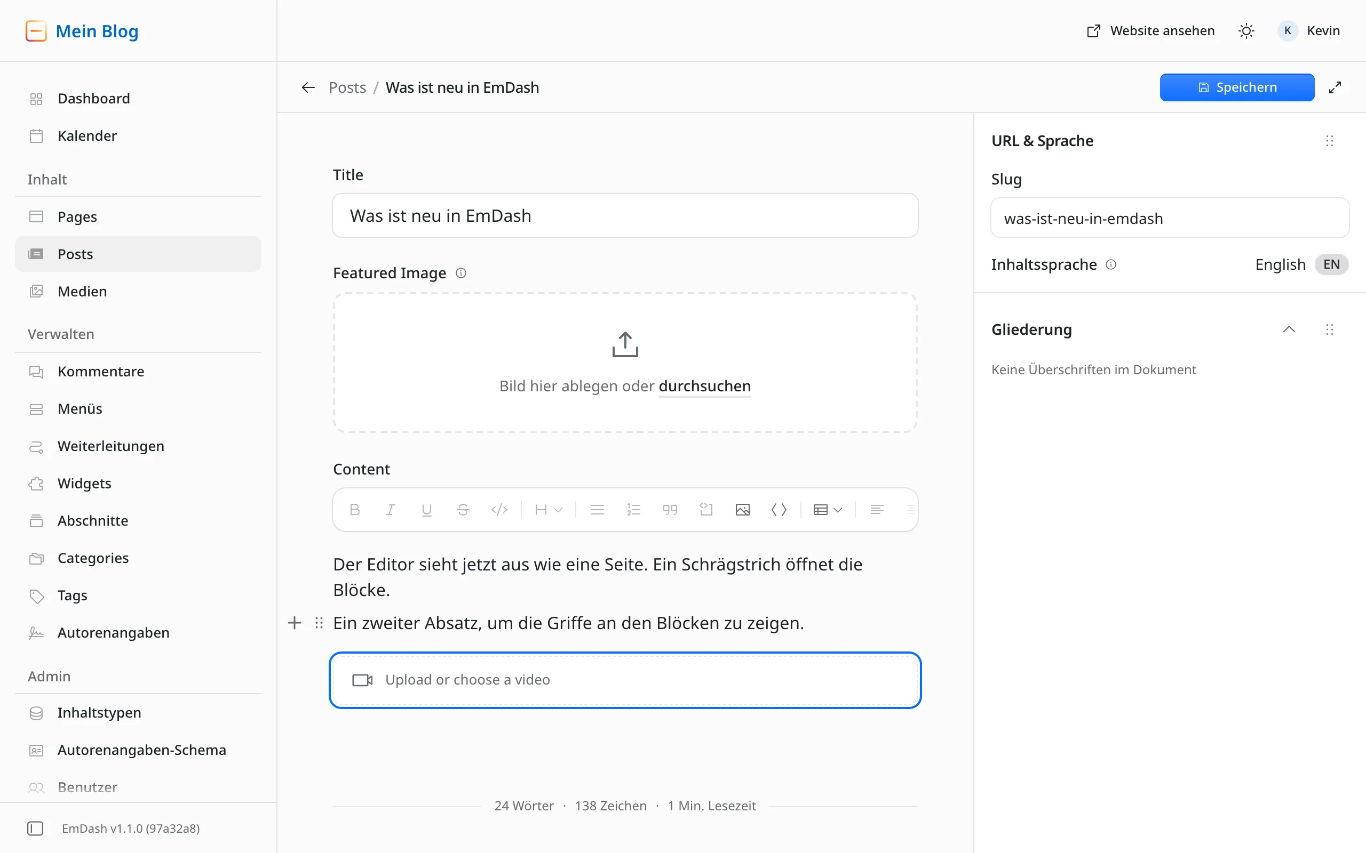Open Widgets in the sidebar
Image resolution: width=1366 pixels, height=853 pixels.
[138, 484]
